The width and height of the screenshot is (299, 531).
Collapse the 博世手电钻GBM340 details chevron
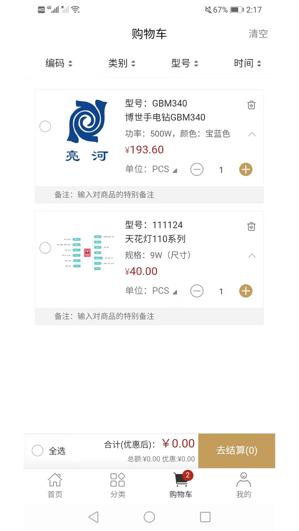[x=252, y=134]
